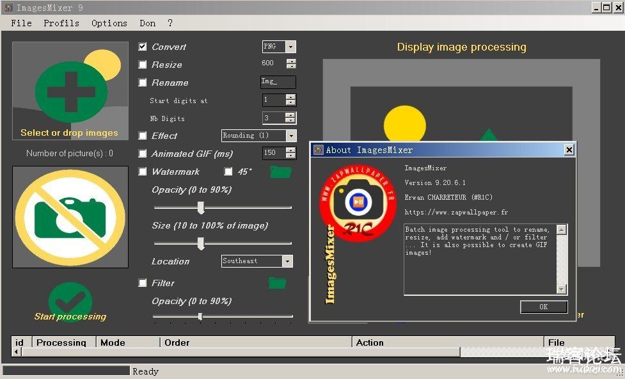The width and height of the screenshot is (625, 379).
Task: Expand the PNG format dropdown
Action: click(x=290, y=47)
